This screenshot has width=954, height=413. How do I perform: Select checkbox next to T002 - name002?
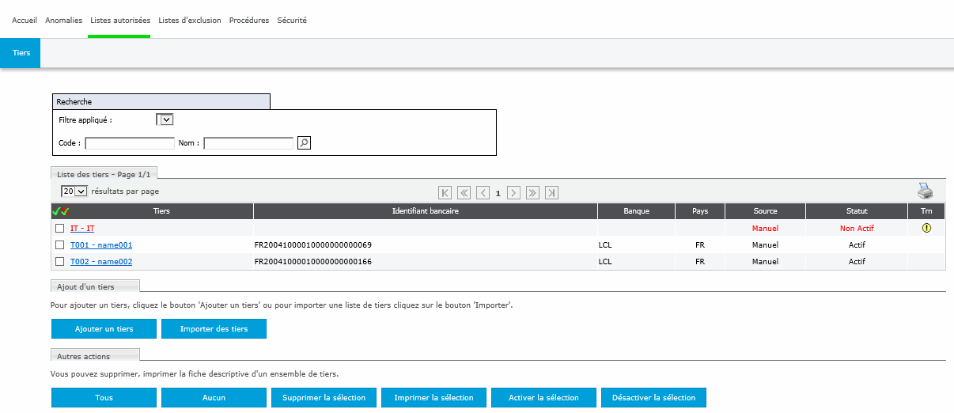(59, 262)
